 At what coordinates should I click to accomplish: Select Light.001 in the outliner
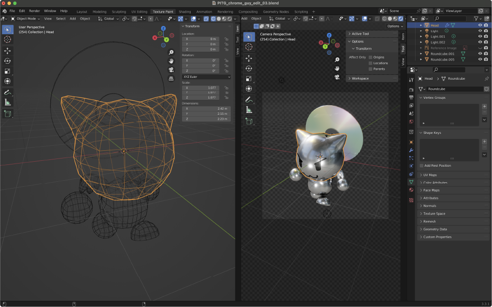(439, 36)
